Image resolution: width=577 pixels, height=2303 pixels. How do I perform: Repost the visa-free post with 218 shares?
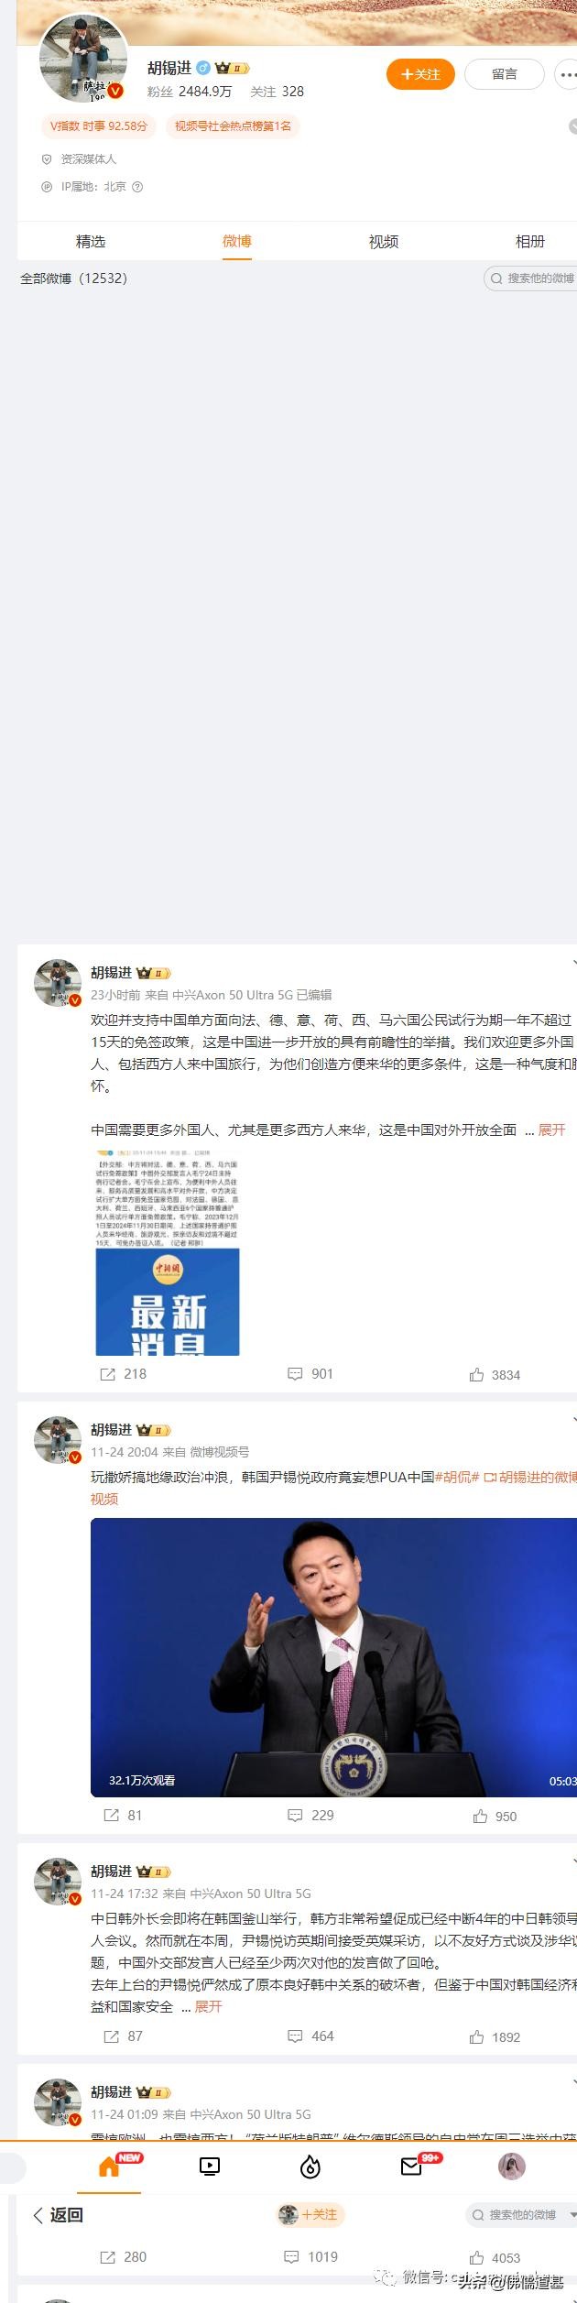[x=123, y=1373]
